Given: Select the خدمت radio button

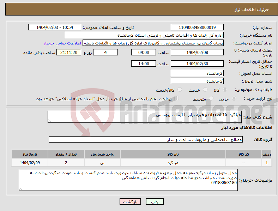Looking at the screenshot, I should pyautogui.click(x=205, y=90).
